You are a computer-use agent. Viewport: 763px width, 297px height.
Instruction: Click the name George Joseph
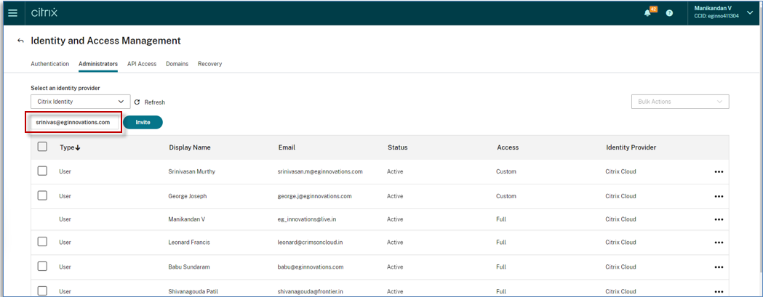pyautogui.click(x=187, y=196)
